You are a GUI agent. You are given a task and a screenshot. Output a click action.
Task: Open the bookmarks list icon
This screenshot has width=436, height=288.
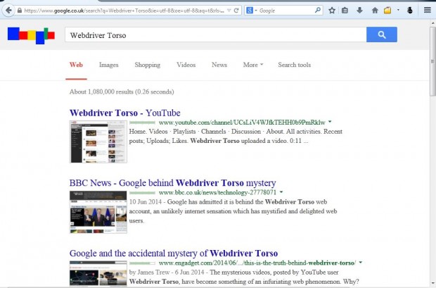[345, 11]
